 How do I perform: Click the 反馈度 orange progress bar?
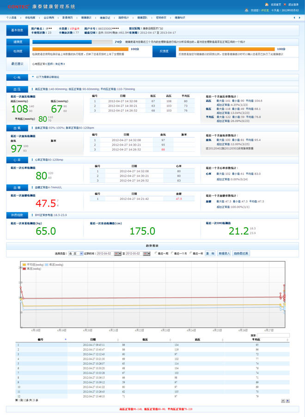pos(227,49)
